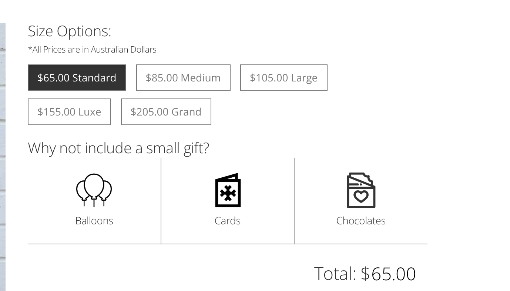
Task: Click the $65.00 total amount
Action: tap(388, 274)
